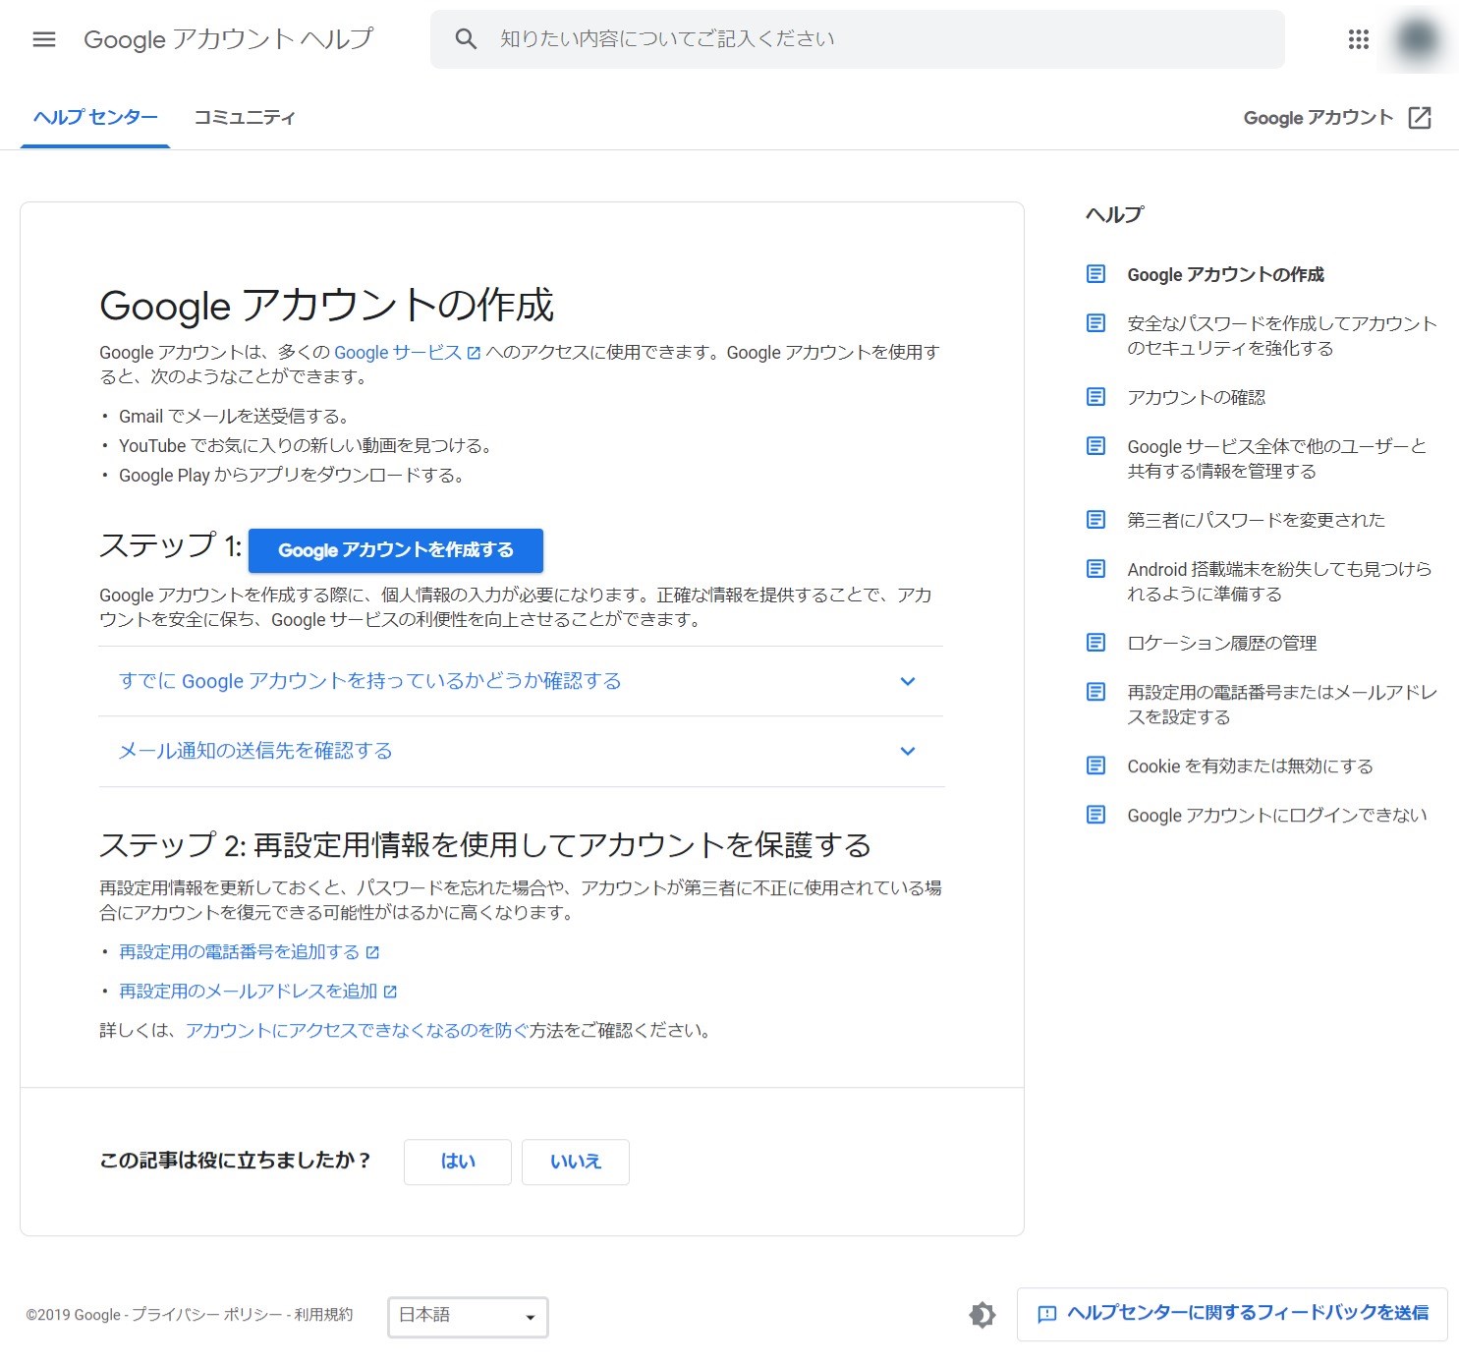Open sidebar link Cookie を有効または無効にする

pos(1251,766)
